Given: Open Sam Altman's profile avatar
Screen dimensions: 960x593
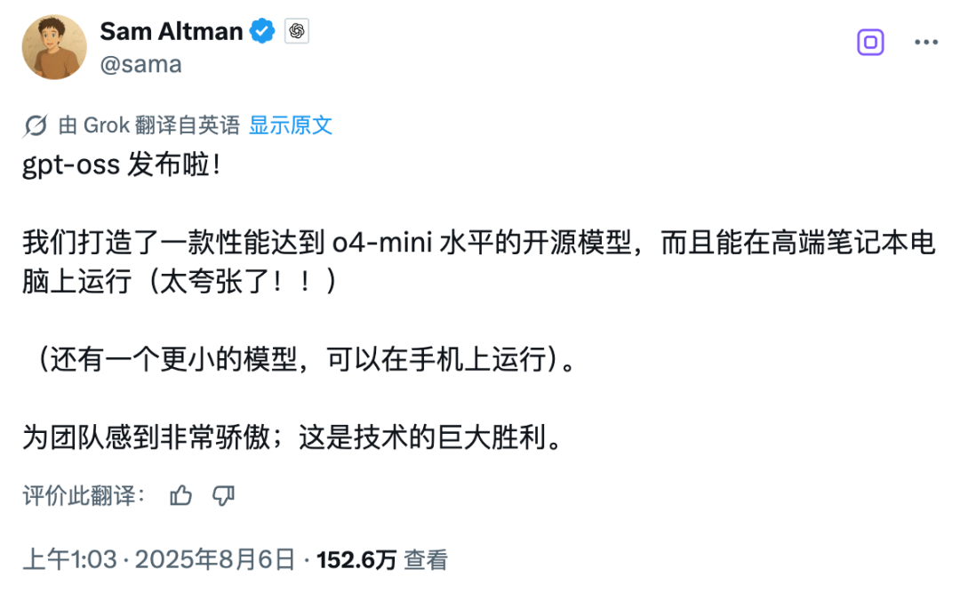Looking at the screenshot, I should click(x=54, y=47).
